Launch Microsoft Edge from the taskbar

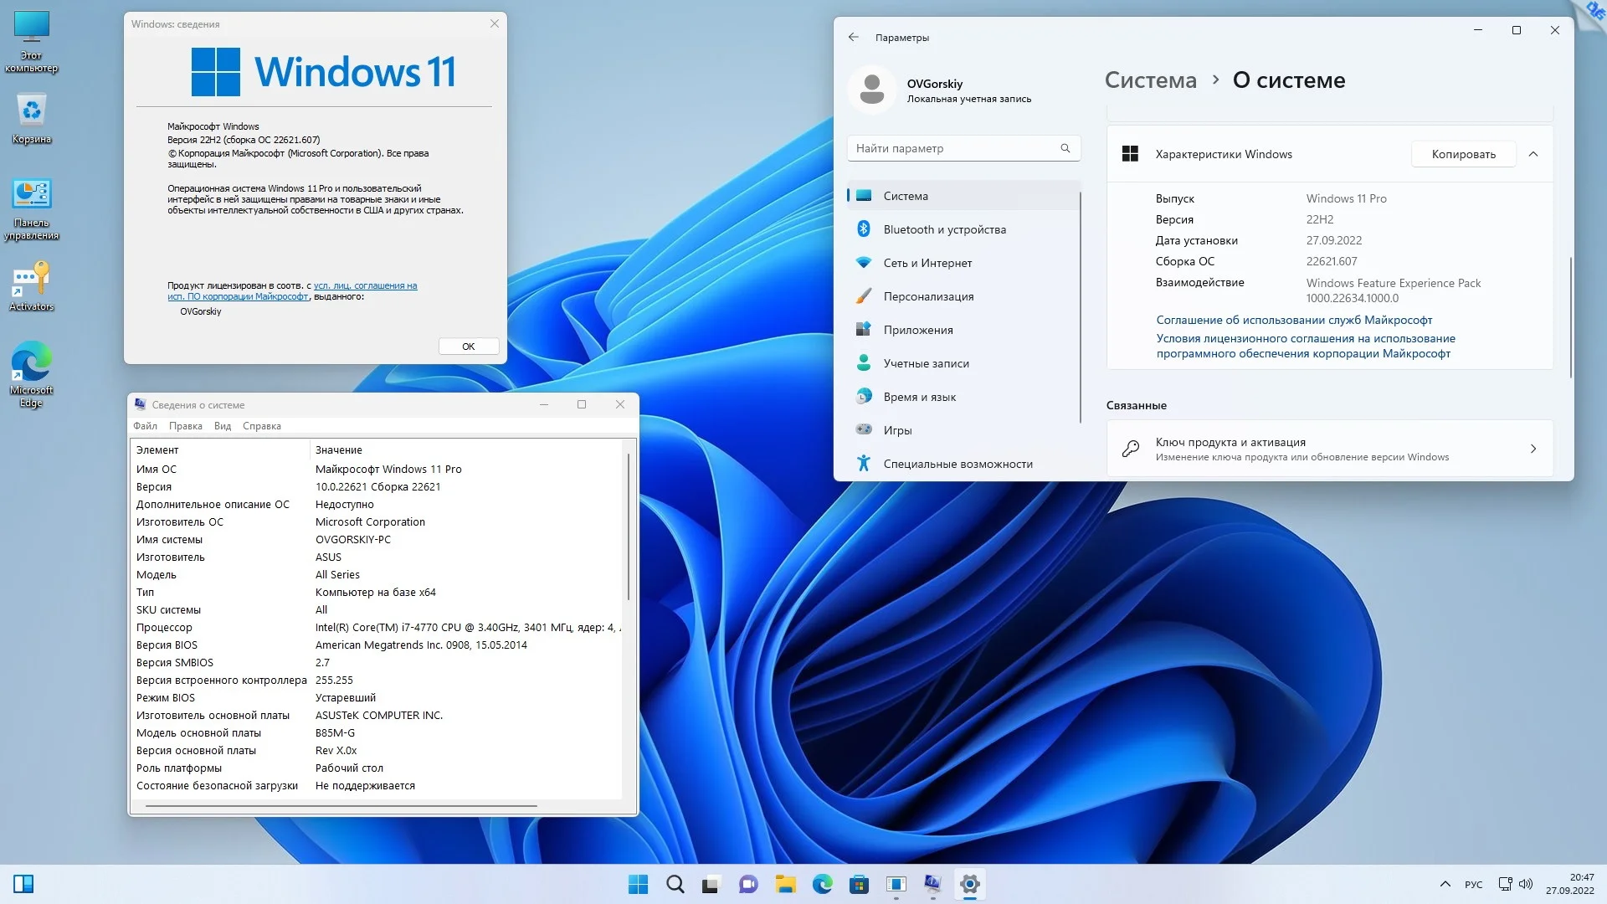822,884
